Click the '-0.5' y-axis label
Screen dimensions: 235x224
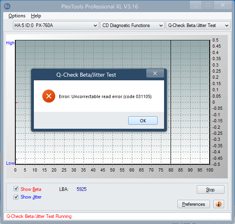(x=216, y=164)
